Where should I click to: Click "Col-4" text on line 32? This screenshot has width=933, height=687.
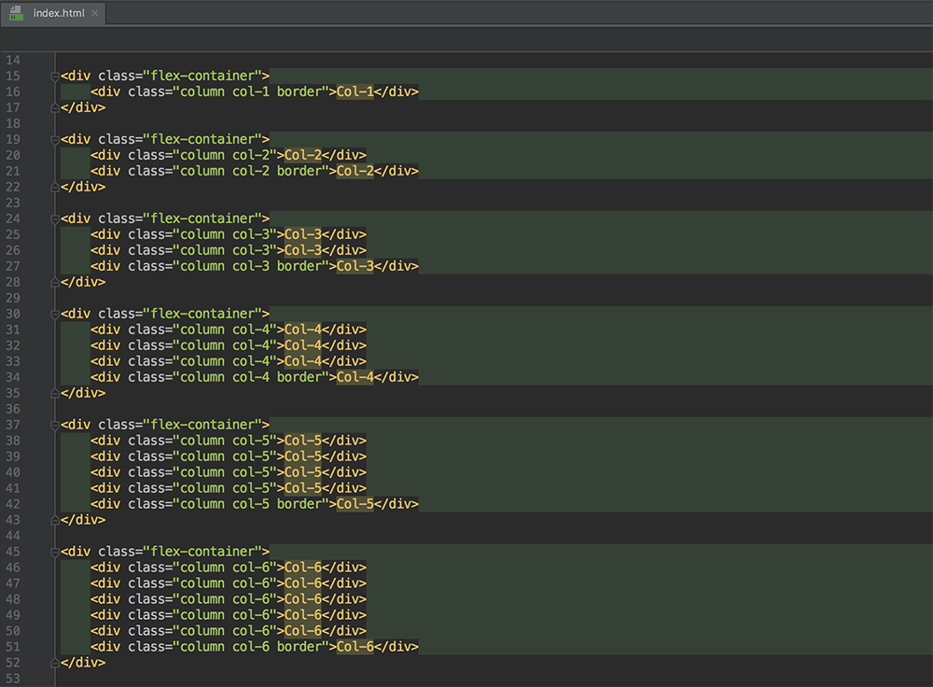tap(303, 345)
